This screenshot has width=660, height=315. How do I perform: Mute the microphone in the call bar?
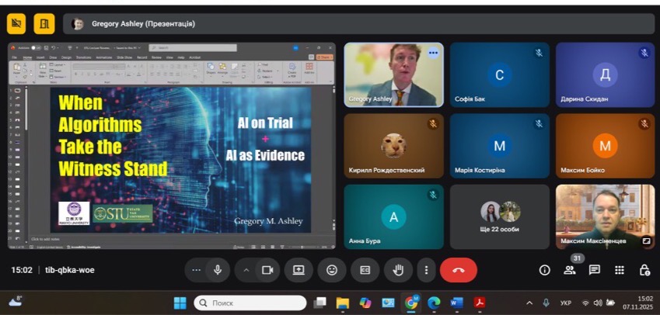(x=218, y=270)
